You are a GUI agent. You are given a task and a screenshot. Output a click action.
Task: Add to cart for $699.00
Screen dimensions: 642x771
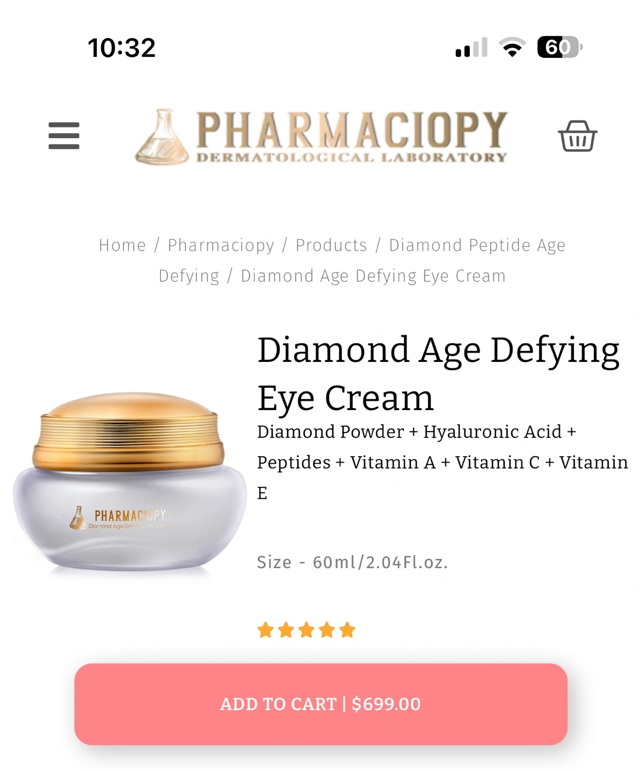coord(321,704)
